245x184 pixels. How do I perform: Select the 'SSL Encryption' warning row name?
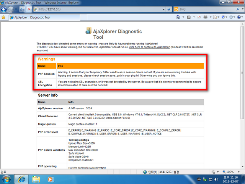pyautogui.click(x=45, y=84)
